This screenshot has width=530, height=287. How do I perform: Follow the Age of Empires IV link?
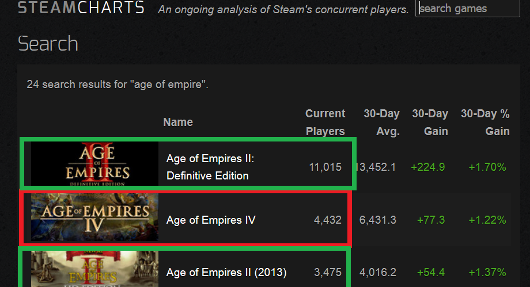click(x=211, y=220)
